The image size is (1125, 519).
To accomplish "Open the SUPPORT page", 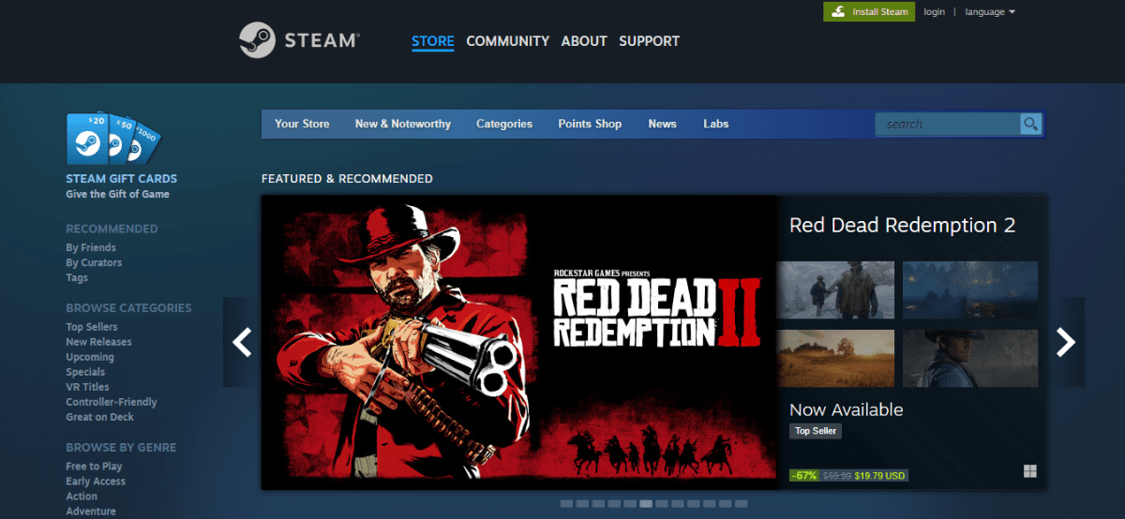I will [x=649, y=41].
